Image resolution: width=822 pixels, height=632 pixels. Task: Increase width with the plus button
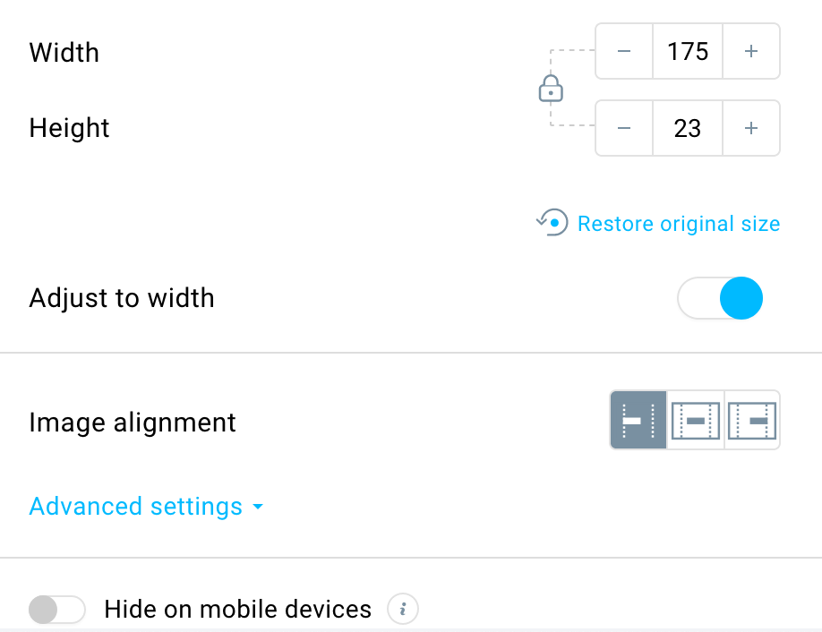coord(751,51)
